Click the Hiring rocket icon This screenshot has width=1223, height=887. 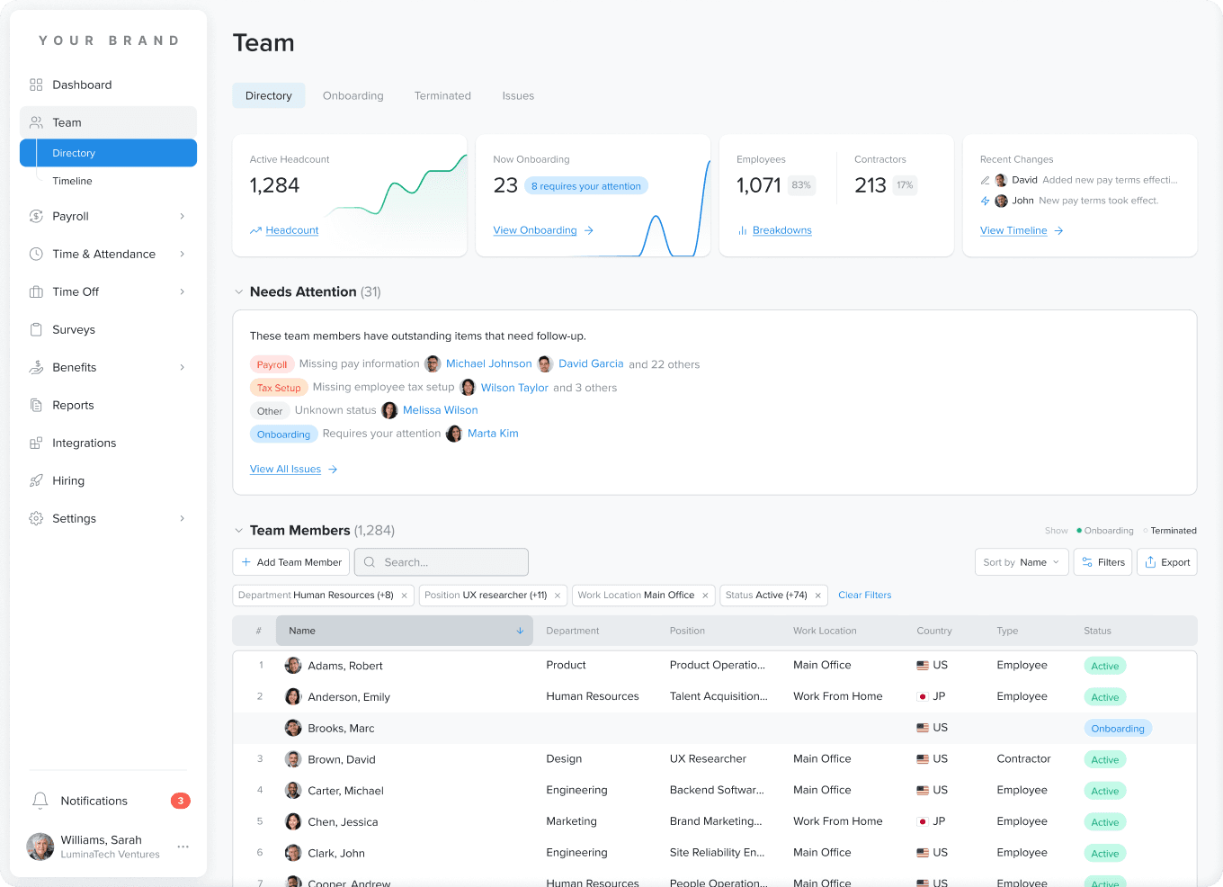coord(36,480)
